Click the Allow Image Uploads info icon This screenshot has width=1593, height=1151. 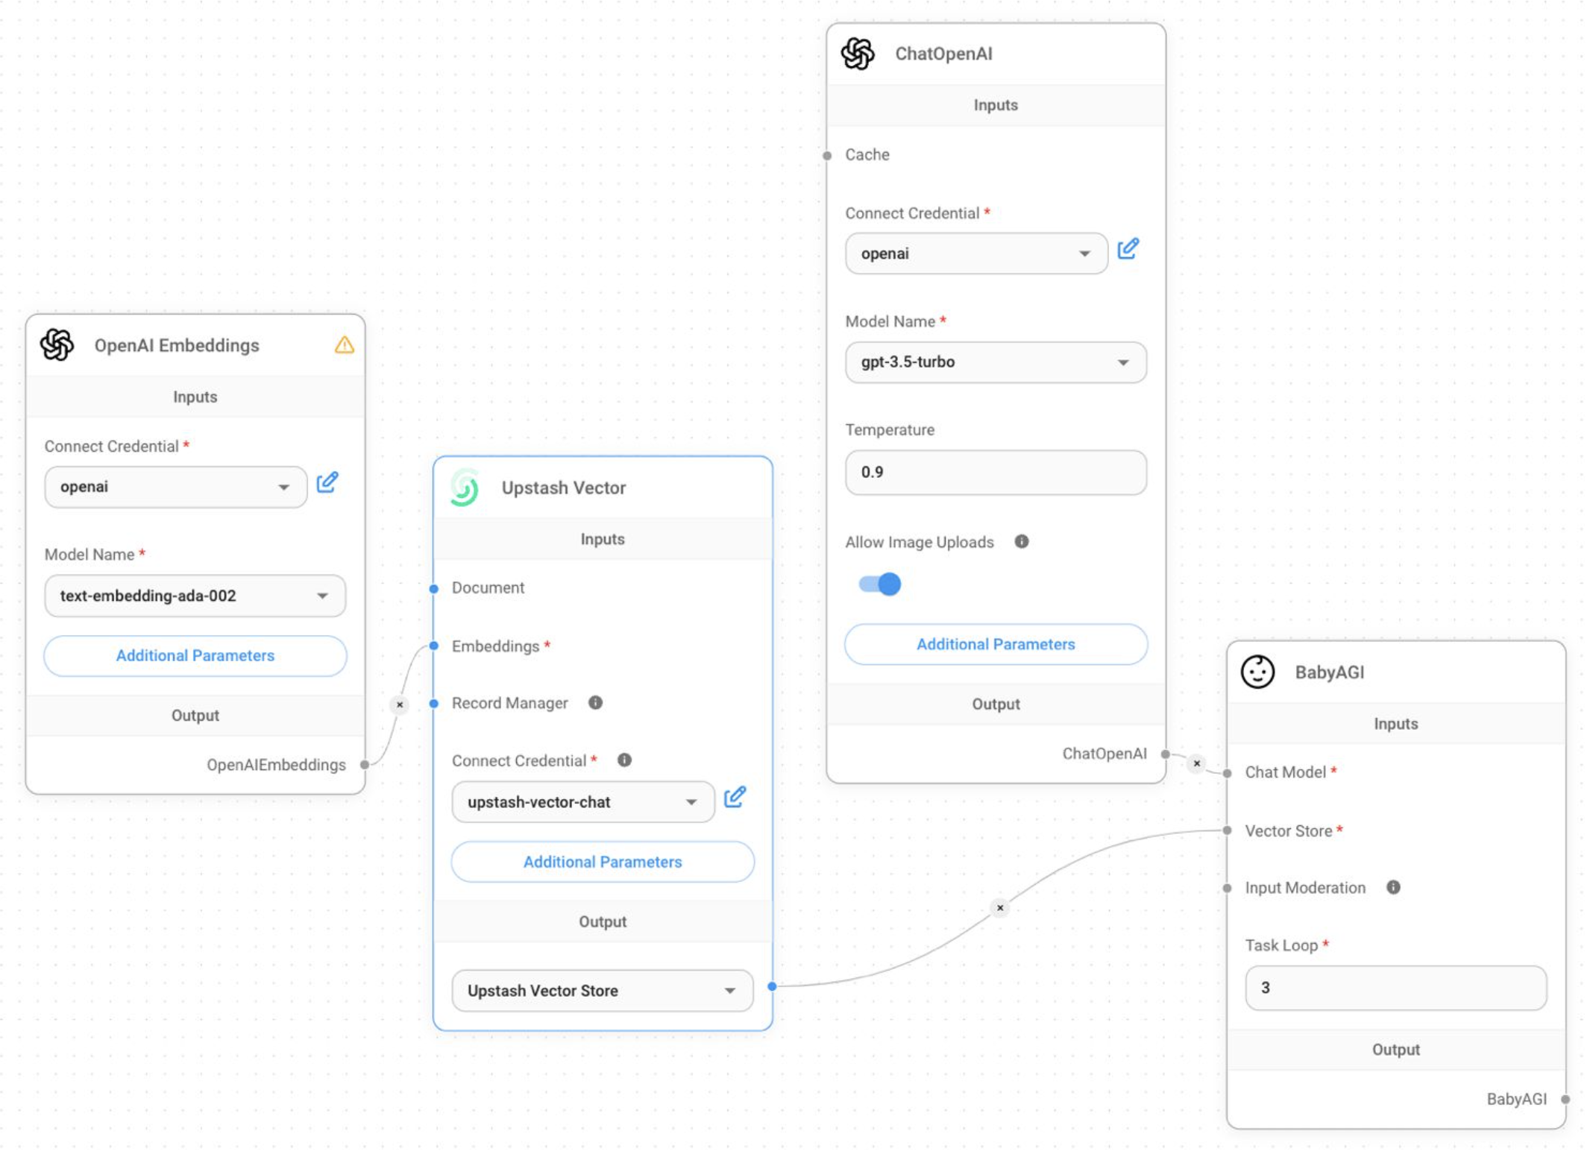pos(1021,542)
